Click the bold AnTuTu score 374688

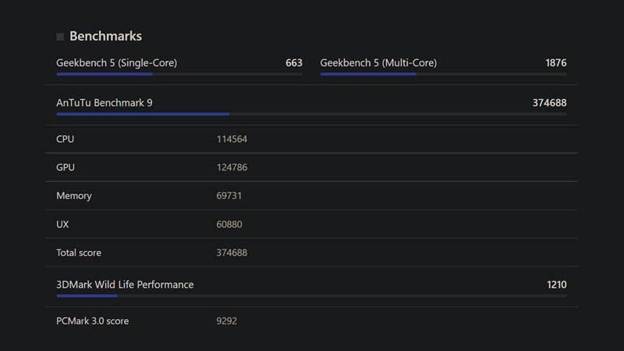click(550, 103)
